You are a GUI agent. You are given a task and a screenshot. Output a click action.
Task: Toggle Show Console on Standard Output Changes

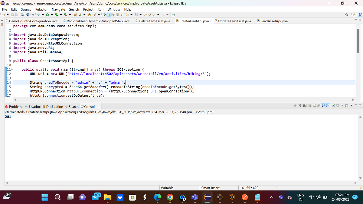(x=323, y=105)
